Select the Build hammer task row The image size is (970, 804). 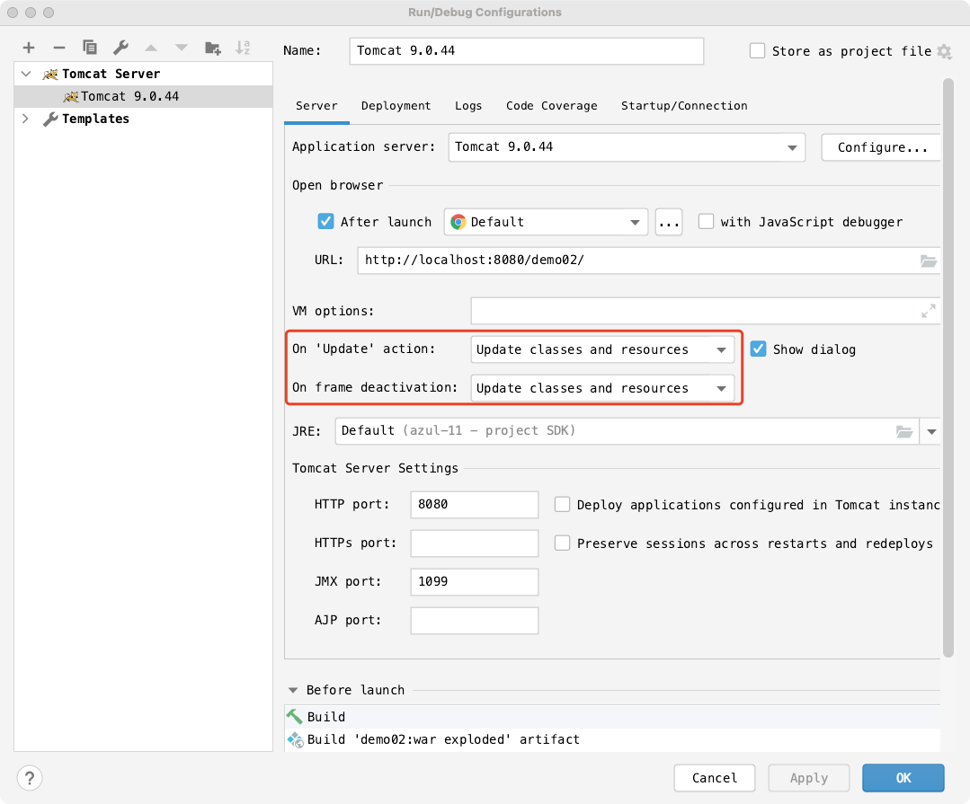point(612,717)
